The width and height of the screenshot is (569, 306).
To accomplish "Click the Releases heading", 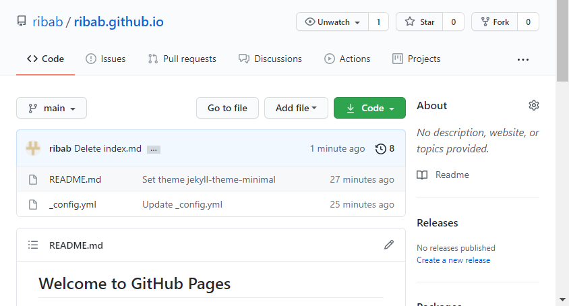I will pos(438,222).
